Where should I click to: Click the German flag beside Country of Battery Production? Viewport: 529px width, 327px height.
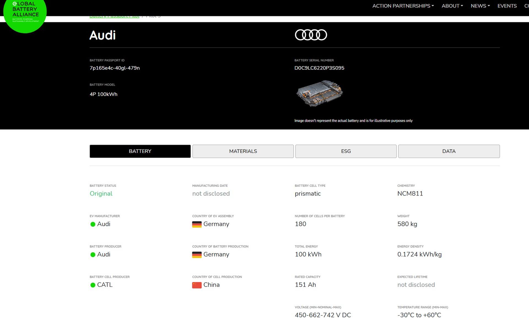point(197,255)
